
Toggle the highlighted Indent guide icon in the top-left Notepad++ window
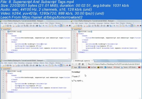[x=61, y=26]
